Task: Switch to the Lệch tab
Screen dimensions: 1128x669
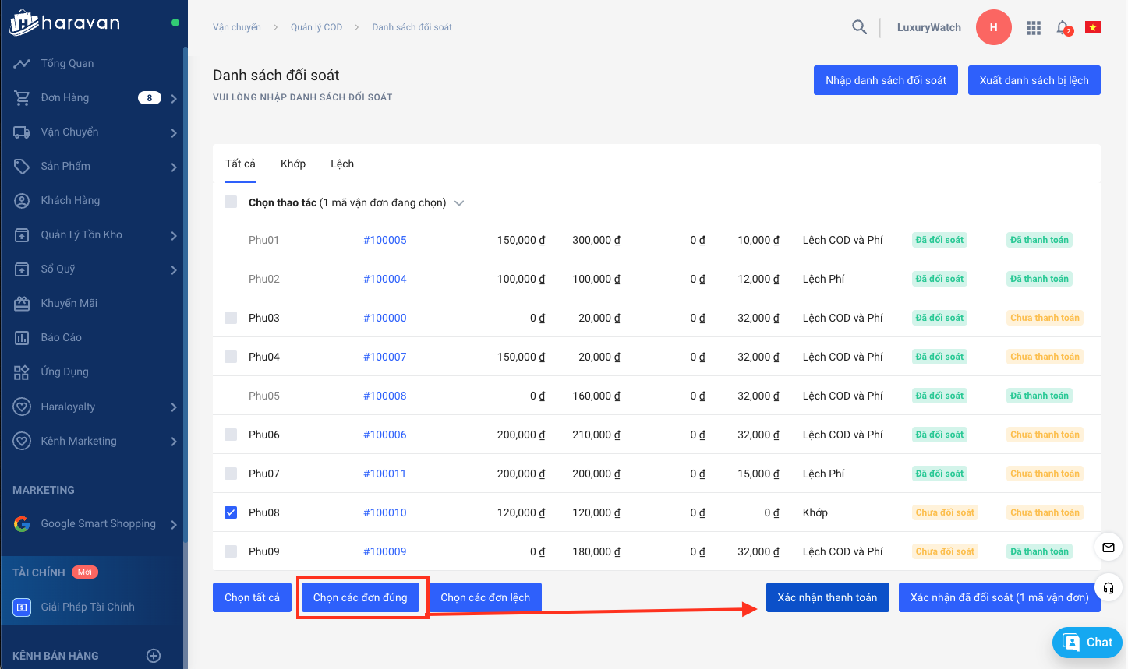Action: (x=341, y=164)
